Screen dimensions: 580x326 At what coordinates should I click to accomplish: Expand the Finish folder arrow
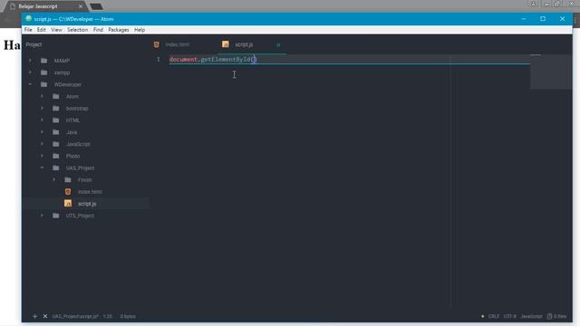[x=54, y=179]
